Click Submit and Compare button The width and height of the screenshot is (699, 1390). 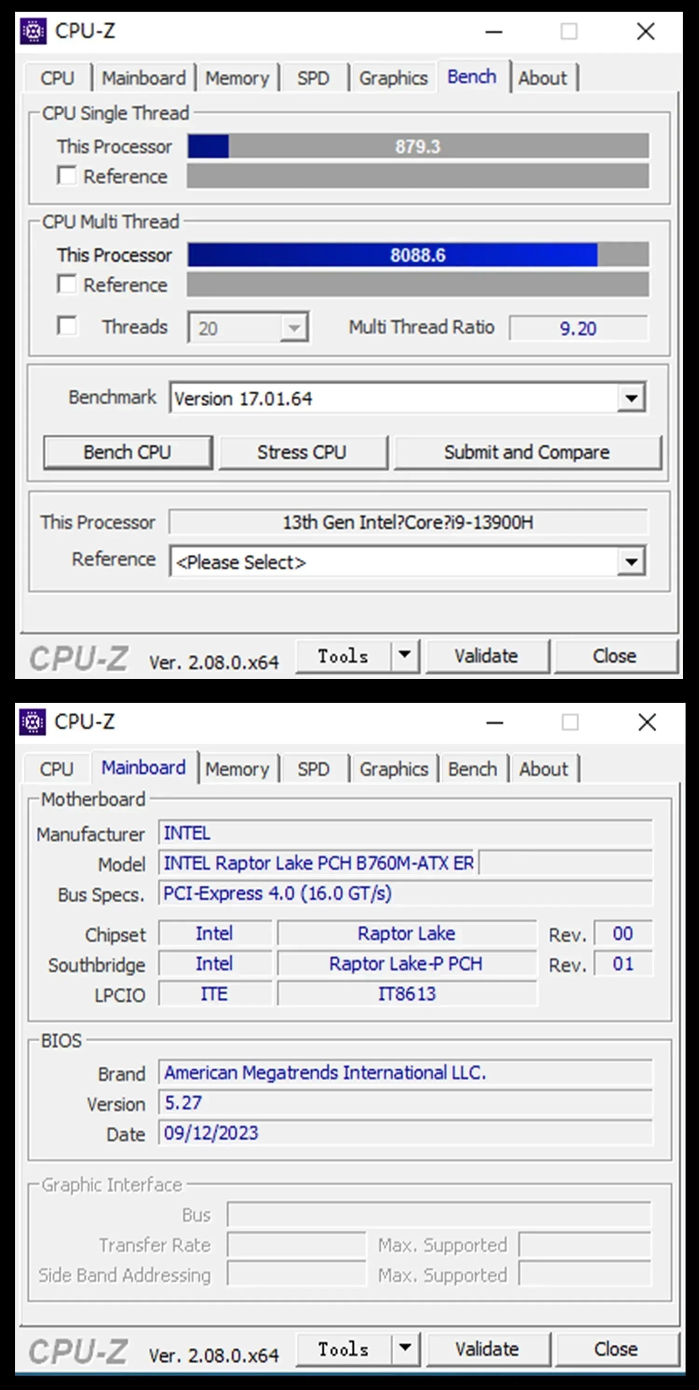point(528,452)
